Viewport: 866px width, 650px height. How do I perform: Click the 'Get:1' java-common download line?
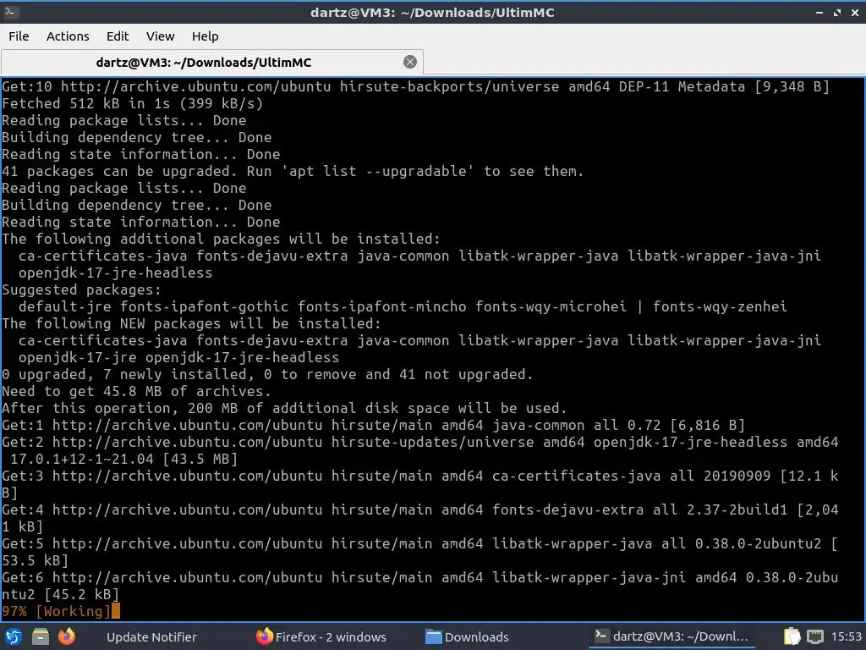click(x=373, y=425)
